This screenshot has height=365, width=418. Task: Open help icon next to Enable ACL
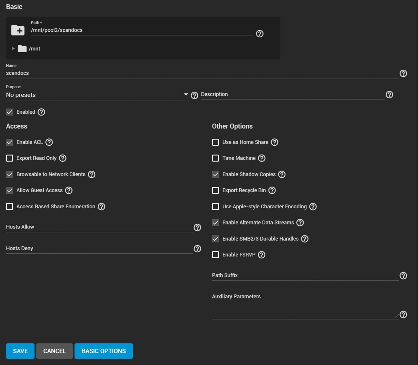click(x=49, y=142)
